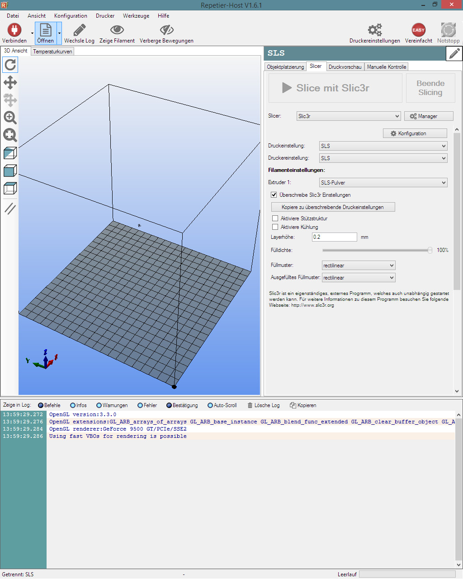Toggle Bestätigung log filter
Viewport: 463px width, 579px height.
(182, 405)
